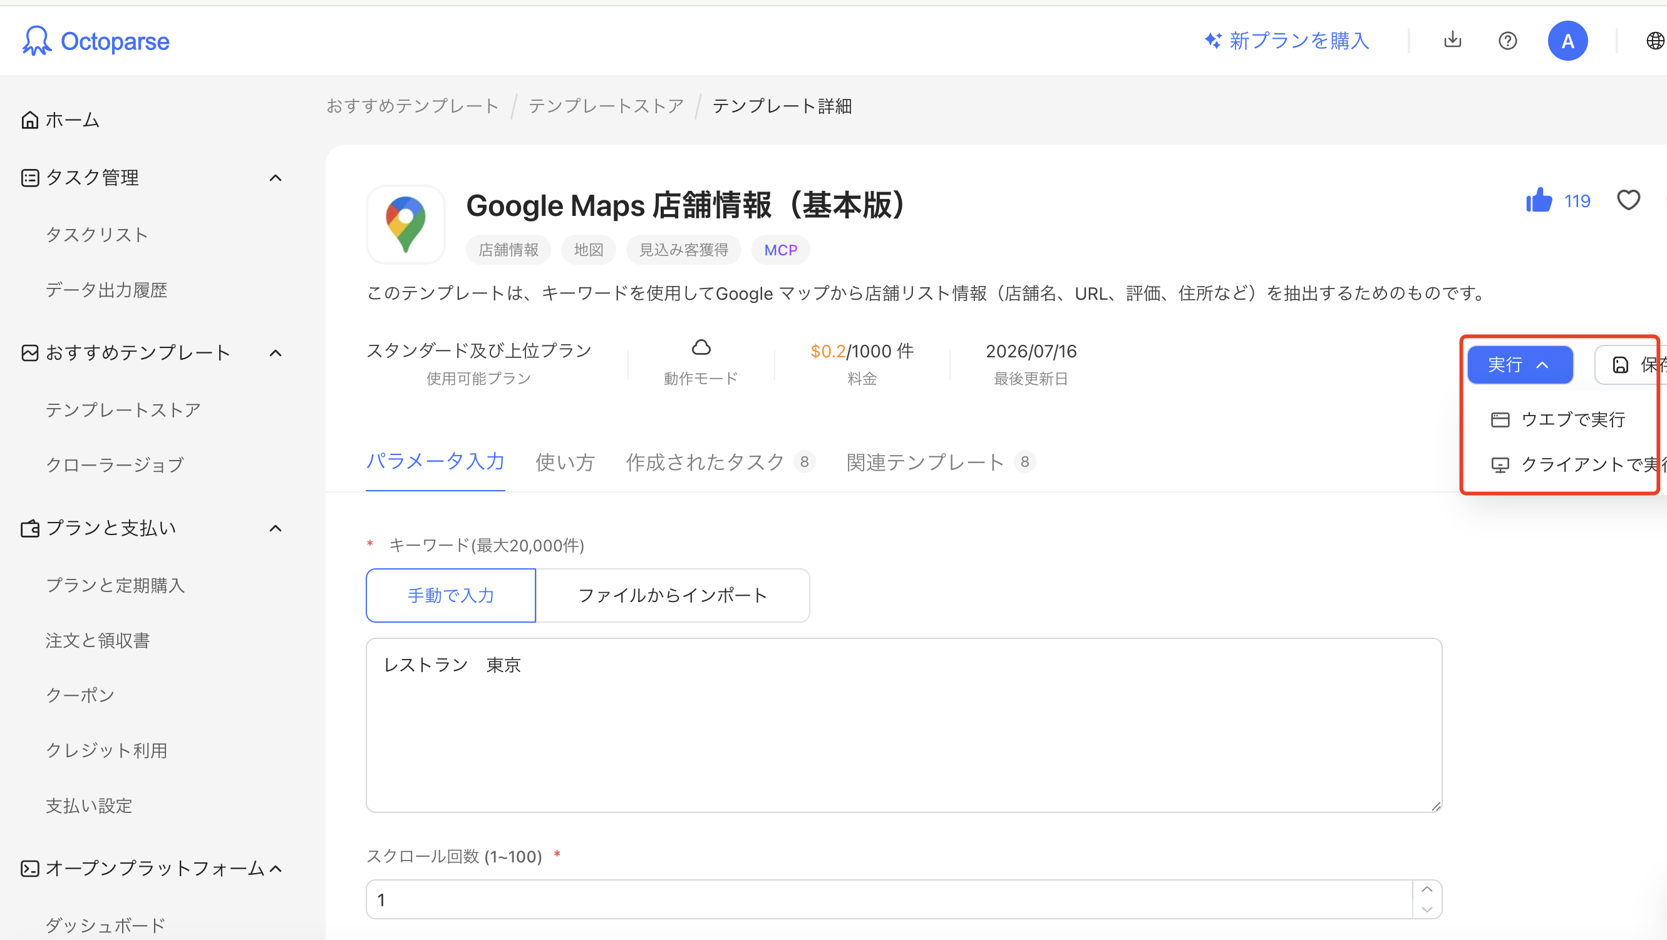Click the home icon beside ホーム
The width and height of the screenshot is (1667, 940).
pos(30,120)
